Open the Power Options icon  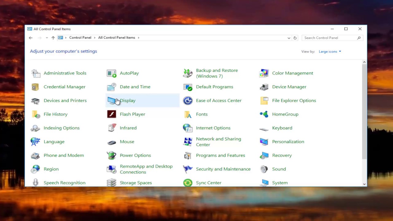pos(111,155)
